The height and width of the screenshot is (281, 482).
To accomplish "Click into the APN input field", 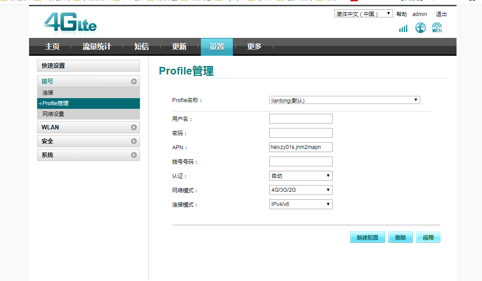I will pyautogui.click(x=300, y=147).
